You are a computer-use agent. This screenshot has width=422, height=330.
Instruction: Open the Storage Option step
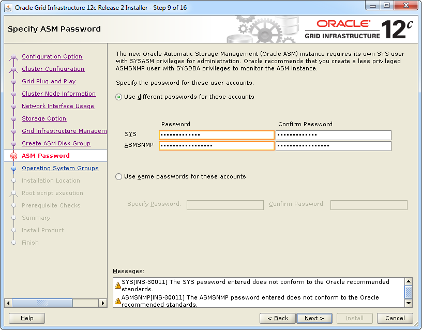coord(44,118)
